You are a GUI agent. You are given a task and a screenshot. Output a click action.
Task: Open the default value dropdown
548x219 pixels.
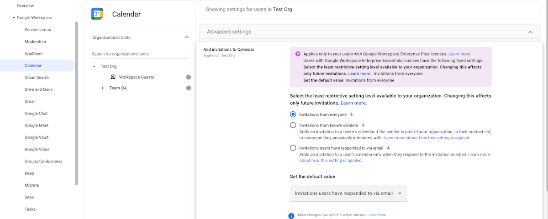coord(348,193)
